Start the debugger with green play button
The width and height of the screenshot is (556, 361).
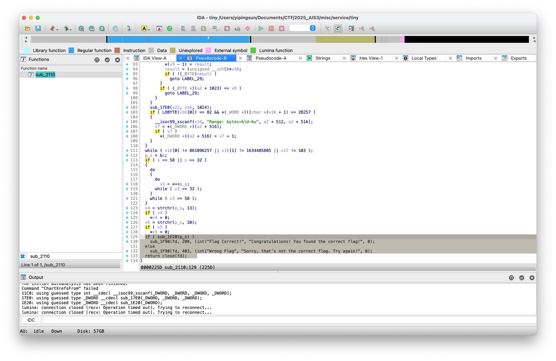tap(261, 29)
